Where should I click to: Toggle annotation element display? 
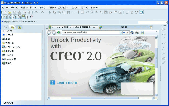point(24,17)
